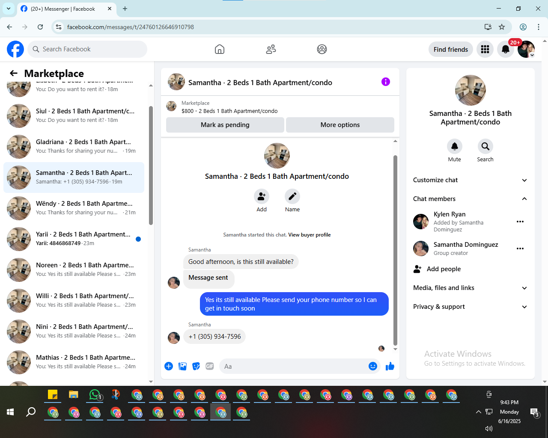Image resolution: width=548 pixels, height=438 pixels.
Task: Expand Privacy & support section
Action: click(470, 307)
